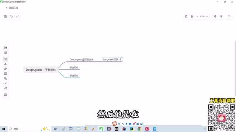236x132 pixels.
Task: Select the bottom 新建节点 node
Action: (x=74, y=76)
